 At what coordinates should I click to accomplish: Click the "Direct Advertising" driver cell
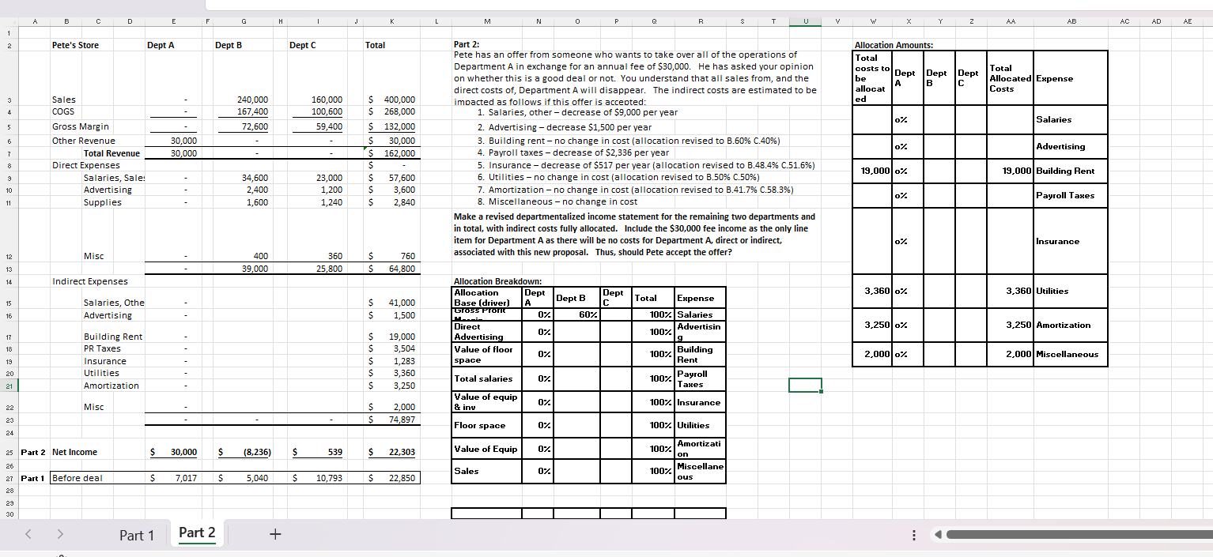coord(486,332)
